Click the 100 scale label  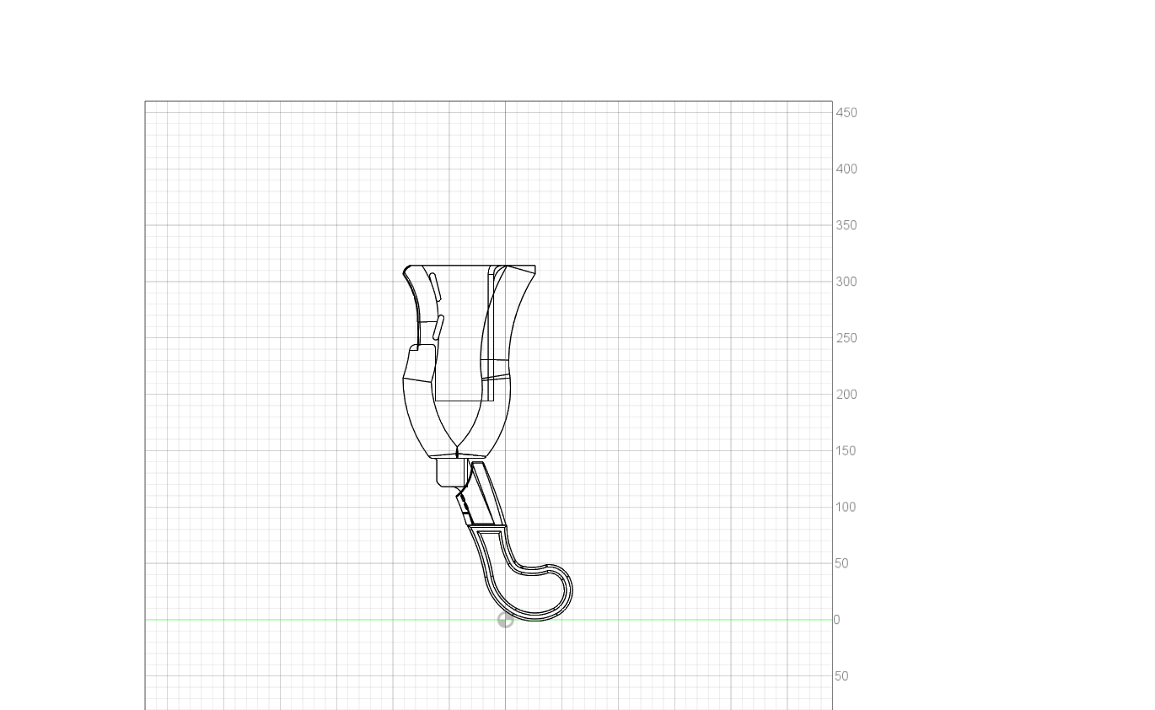[846, 508]
